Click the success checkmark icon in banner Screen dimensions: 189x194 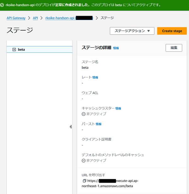pos(2,5)
